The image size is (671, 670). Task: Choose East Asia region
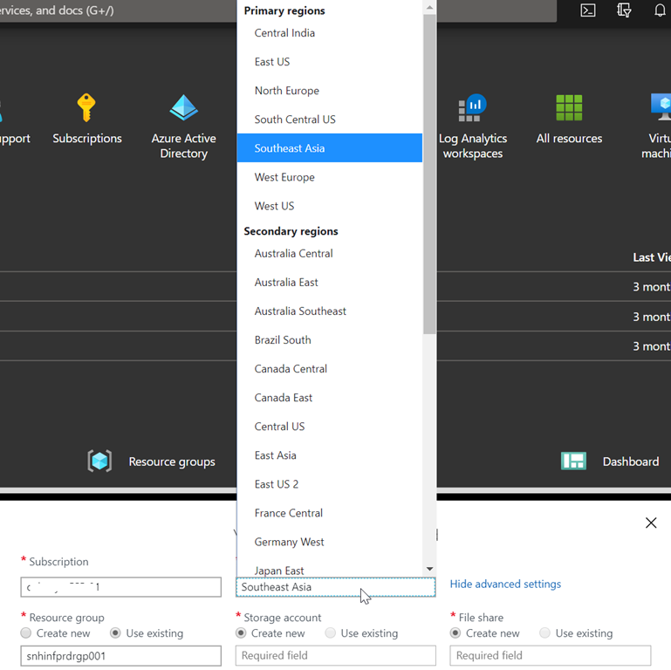330,455
